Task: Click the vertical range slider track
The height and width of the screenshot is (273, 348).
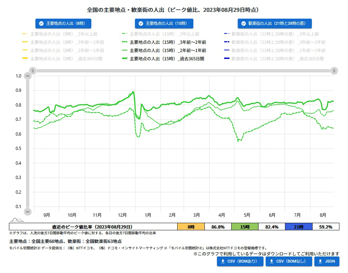Action: click(x=28, y=143)
